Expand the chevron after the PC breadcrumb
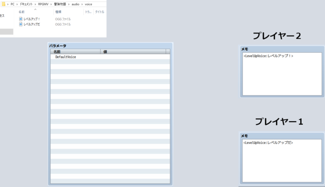Viewport: 325px width, 187px height. 17,4
